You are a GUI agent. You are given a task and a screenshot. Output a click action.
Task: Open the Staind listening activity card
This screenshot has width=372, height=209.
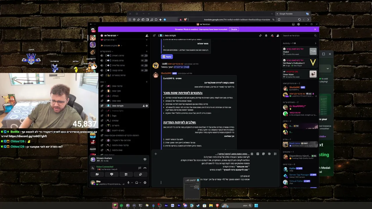(x=300, y=51)
